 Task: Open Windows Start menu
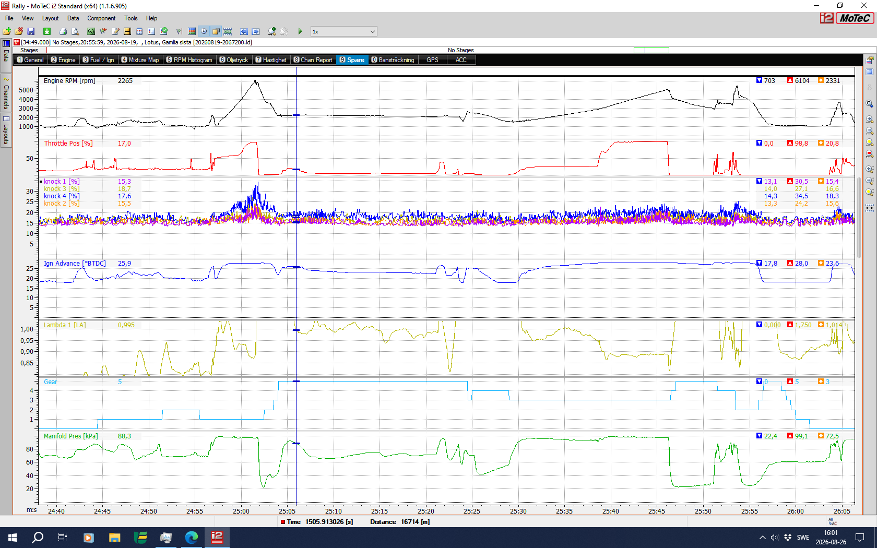[13, 538]
